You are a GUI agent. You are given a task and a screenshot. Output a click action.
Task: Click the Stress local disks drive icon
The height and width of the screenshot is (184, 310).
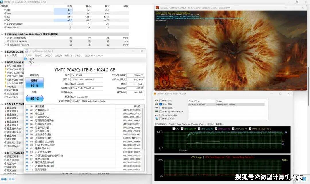[156, 115]
